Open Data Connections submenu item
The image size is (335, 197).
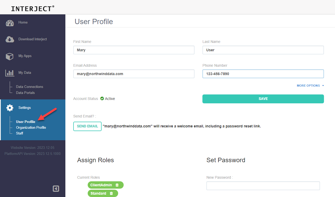coord(29,87)
